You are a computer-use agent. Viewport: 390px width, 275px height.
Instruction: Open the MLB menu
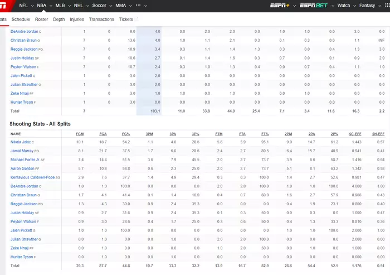click(60, 6)
